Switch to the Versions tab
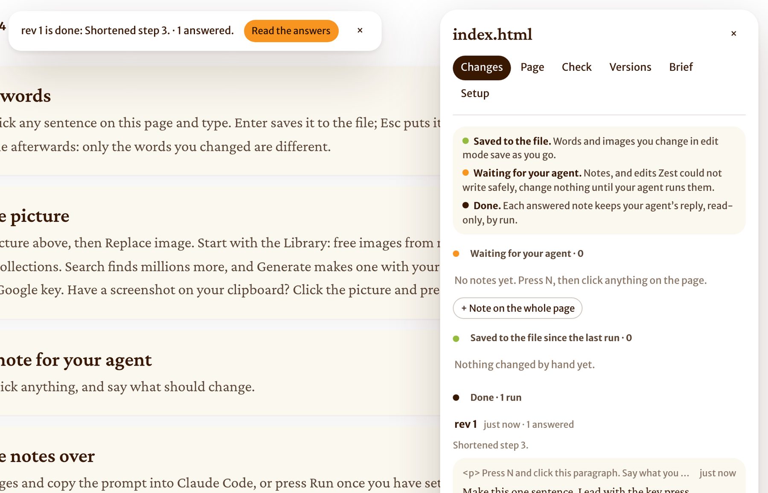 (630, 67)
